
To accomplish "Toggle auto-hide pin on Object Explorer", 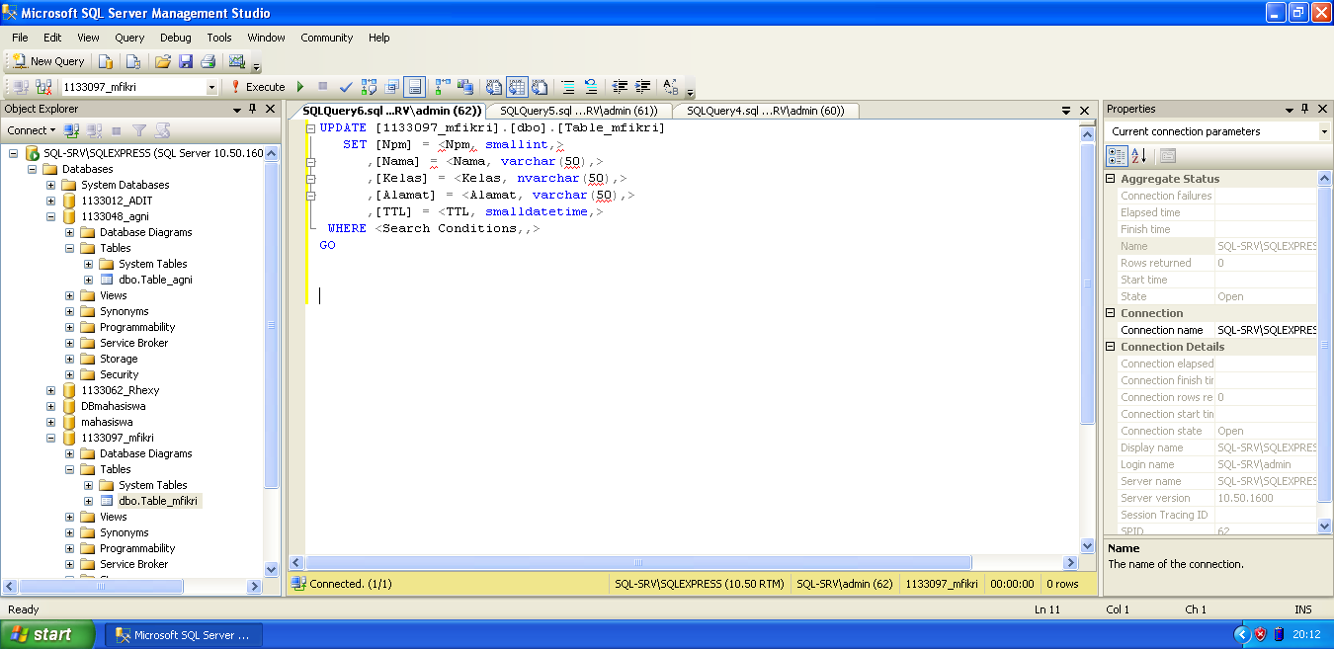I will pyautogui.click(x=252, y=109).
